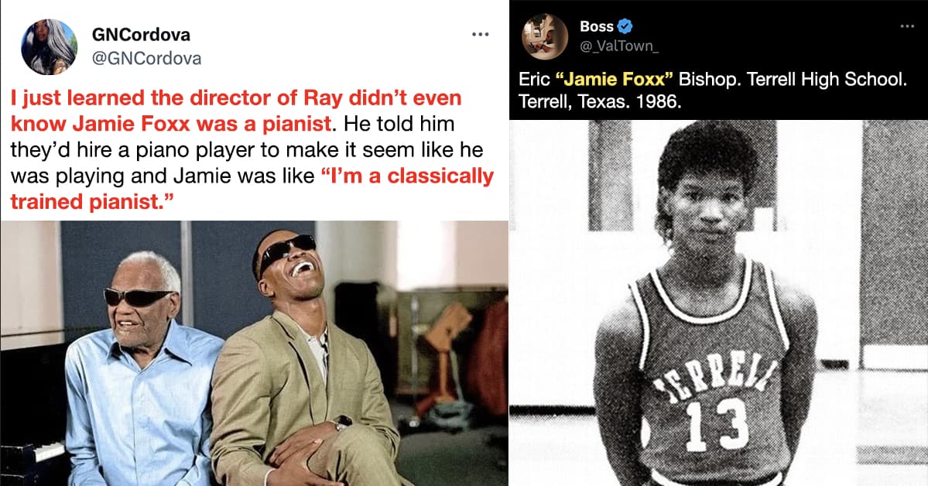Image resolution: width=928 pixels, height=486 pixels.
Task: Open the color photo of two men laughing
Action: tap(254, 353)
